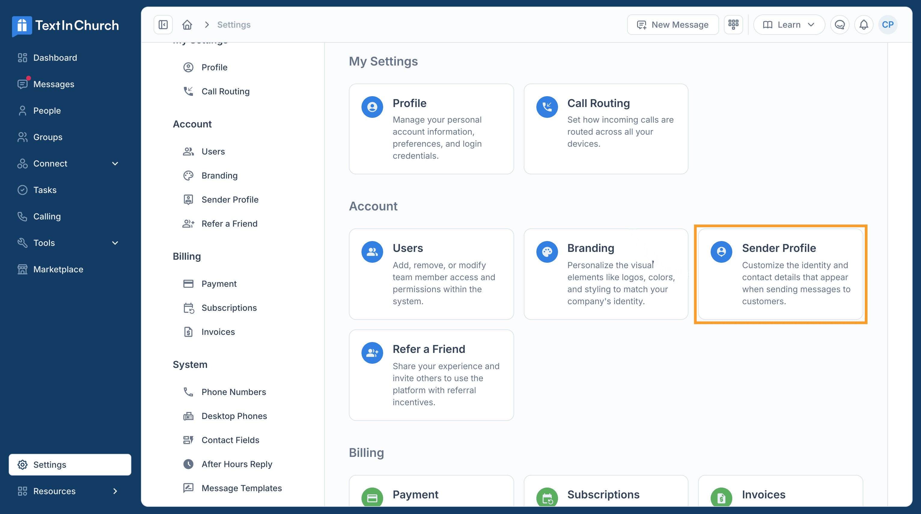The height and width of the screenshot is (514, 921).
Task: Open the dial pad grid icon
Action: [733, 25]
